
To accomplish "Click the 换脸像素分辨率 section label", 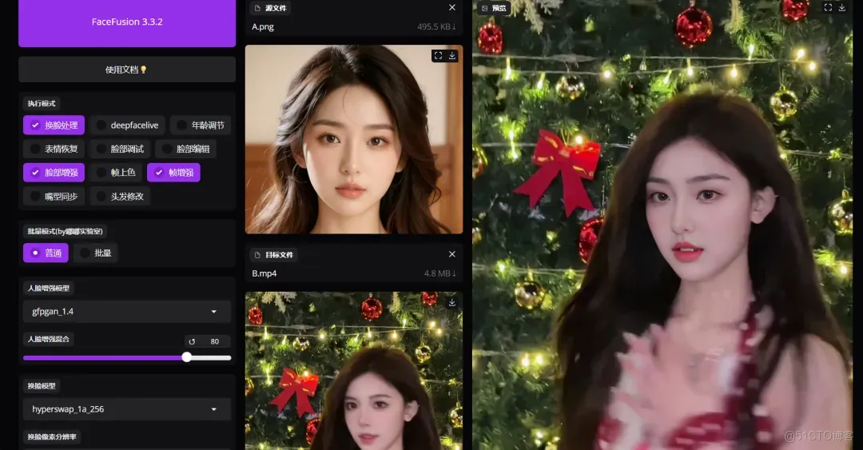I will (52, 436).
